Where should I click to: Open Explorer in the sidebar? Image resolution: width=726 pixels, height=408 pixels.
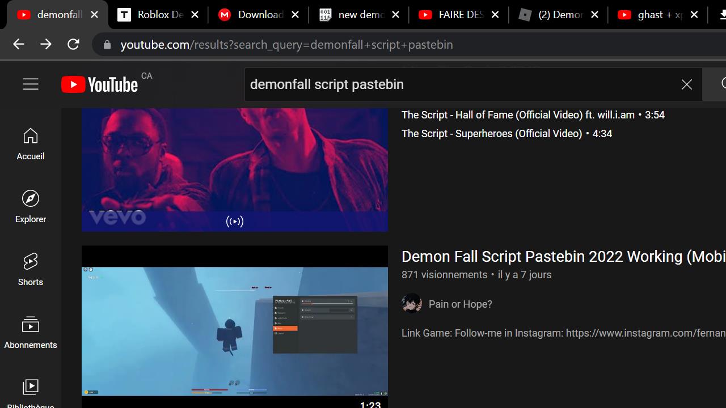31,207
